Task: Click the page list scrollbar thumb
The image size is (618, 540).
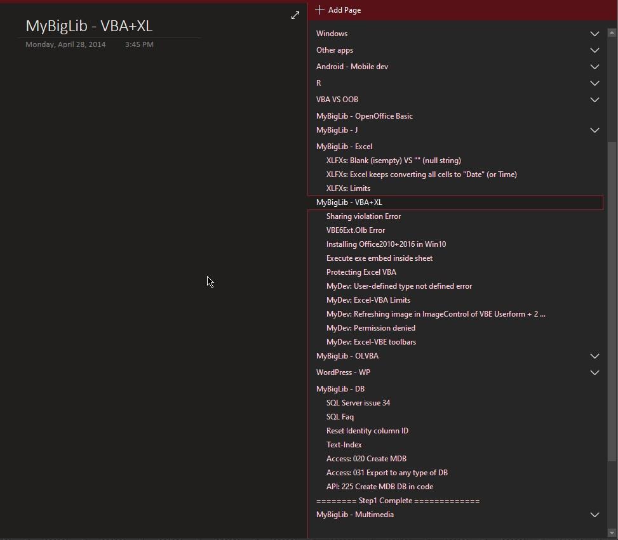Action: click(612, 298)
